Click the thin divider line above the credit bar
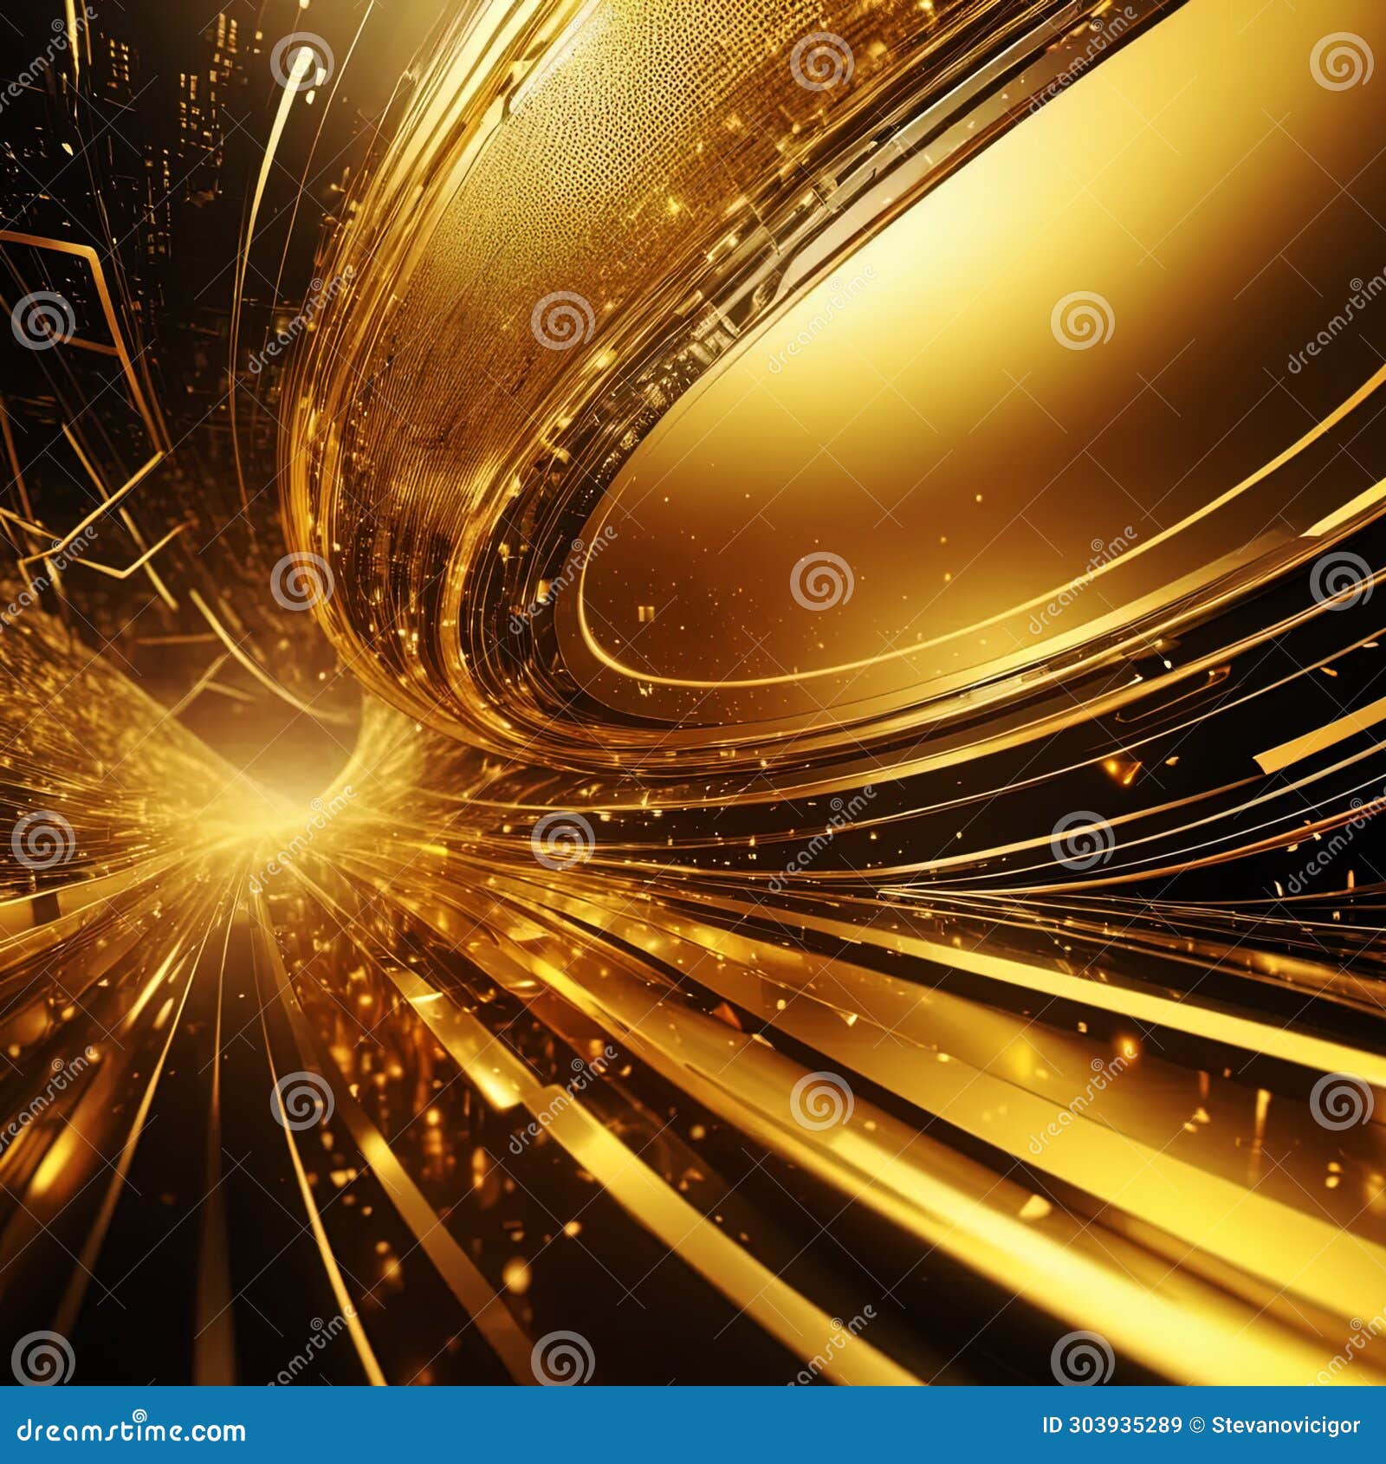The height and width of the screenshot is (1464, 1386). click(x=693, y=1387)
